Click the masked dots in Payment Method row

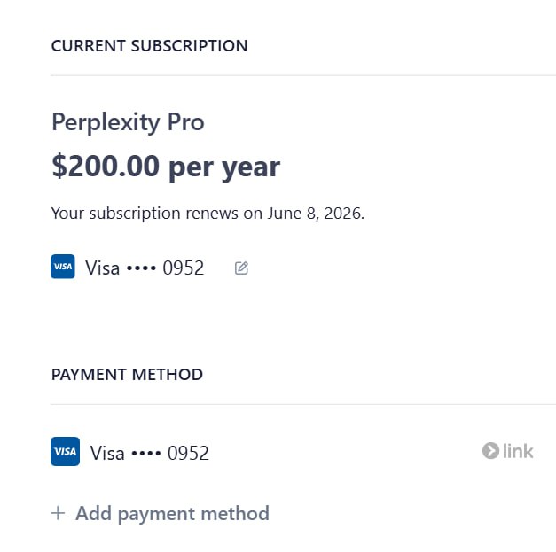pos(146,453)
